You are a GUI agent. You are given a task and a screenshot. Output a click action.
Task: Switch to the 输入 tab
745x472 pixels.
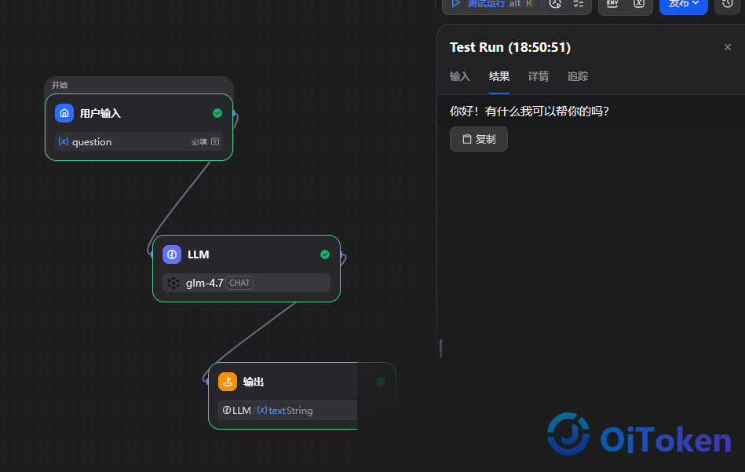click(460, 76)
